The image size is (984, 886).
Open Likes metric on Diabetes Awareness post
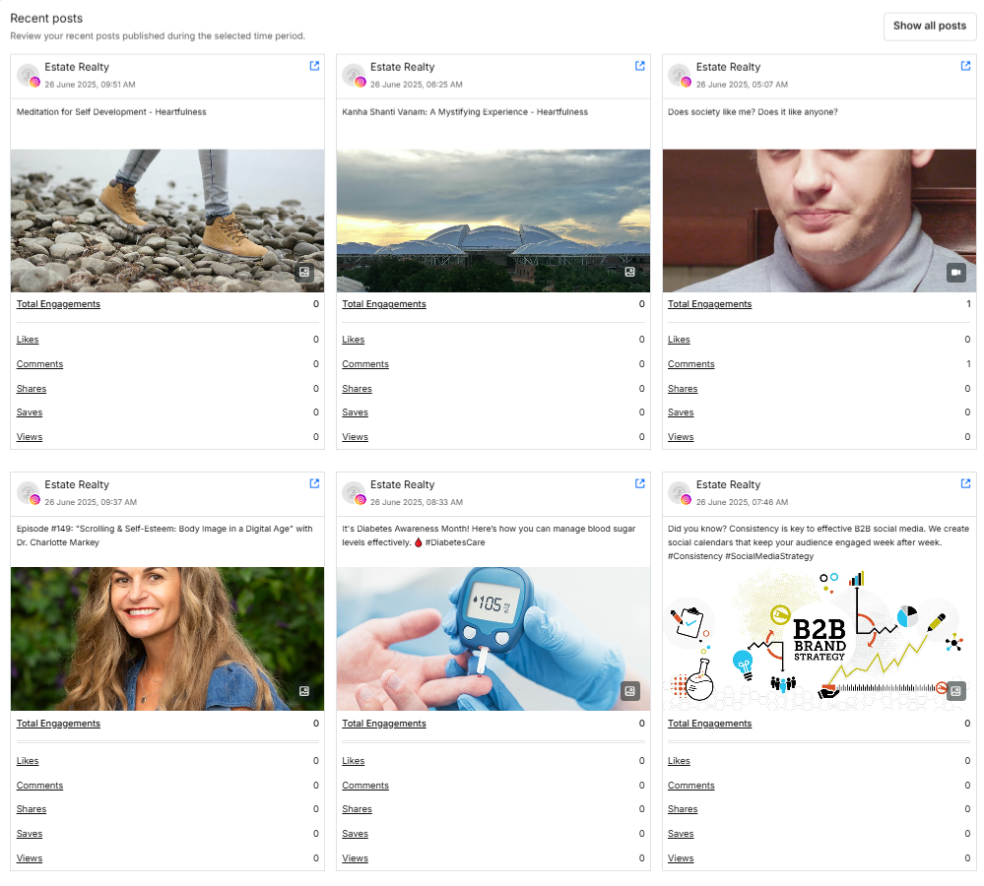coord(354,761)
